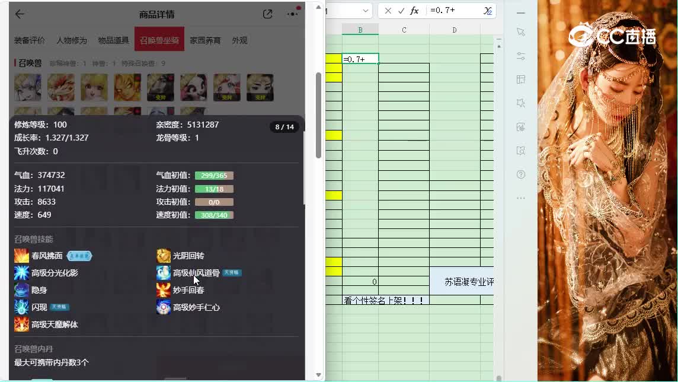The width and height of the screenshot is (678, 382).
Task: Click the product page vertical scrollbar thumb
Action: point(319,115)
